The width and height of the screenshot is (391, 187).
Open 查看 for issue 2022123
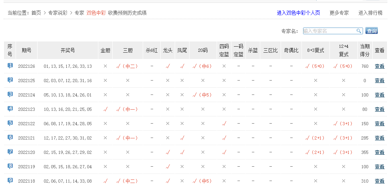pos(379,109)
